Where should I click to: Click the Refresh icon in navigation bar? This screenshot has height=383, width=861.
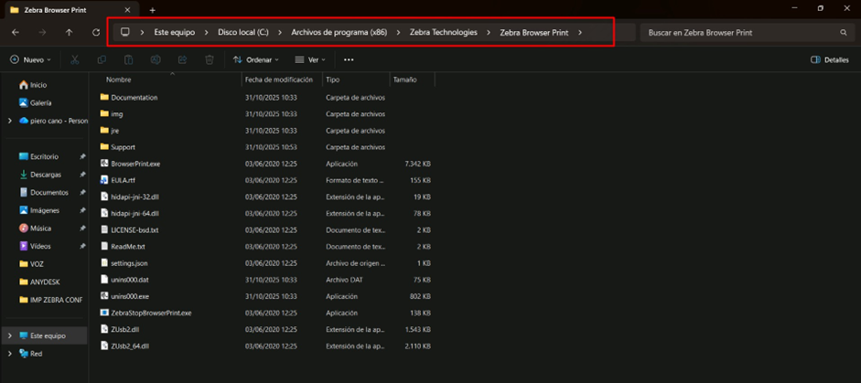96,32
